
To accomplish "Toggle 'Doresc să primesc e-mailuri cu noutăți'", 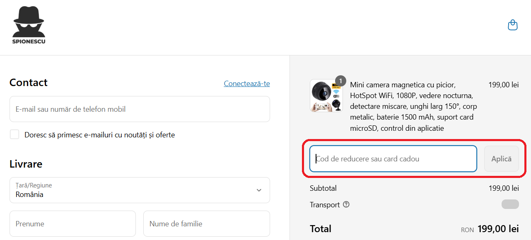I will tap(14, 134).
